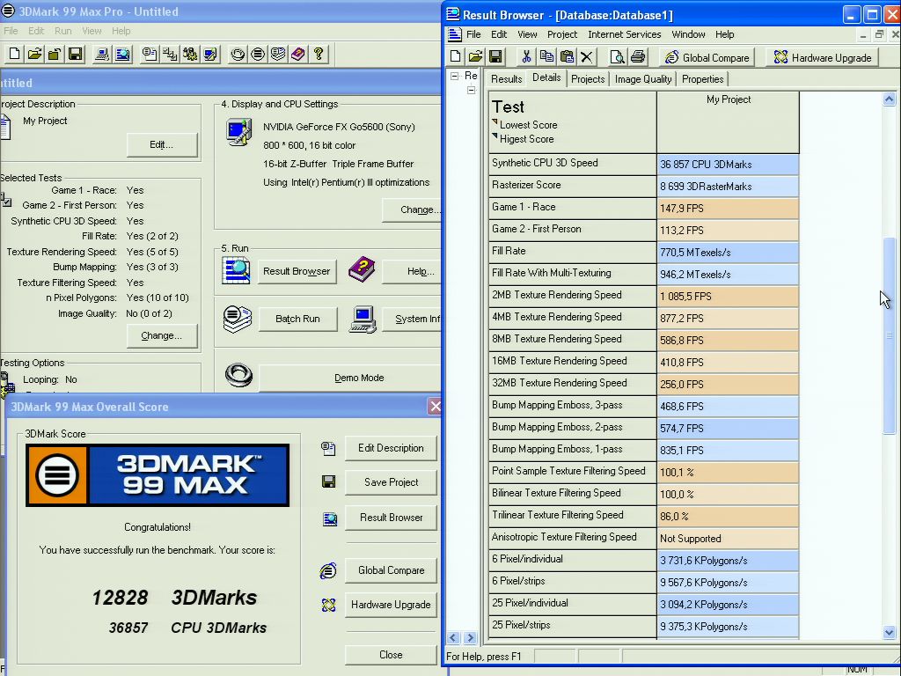Click the 3DMark run benchmark icon in 3DMark toolbar
This screenshot has height=676, width=901.
pyautogui.click(x=258, y=54)
